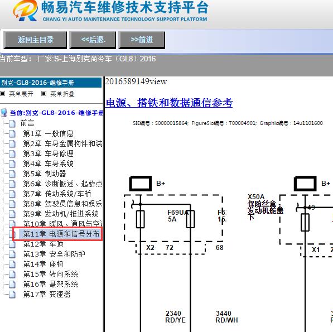This screenshot has height=332, width=333.
Task: Click the 菜单展开 list icon
Action: [3, 93]
